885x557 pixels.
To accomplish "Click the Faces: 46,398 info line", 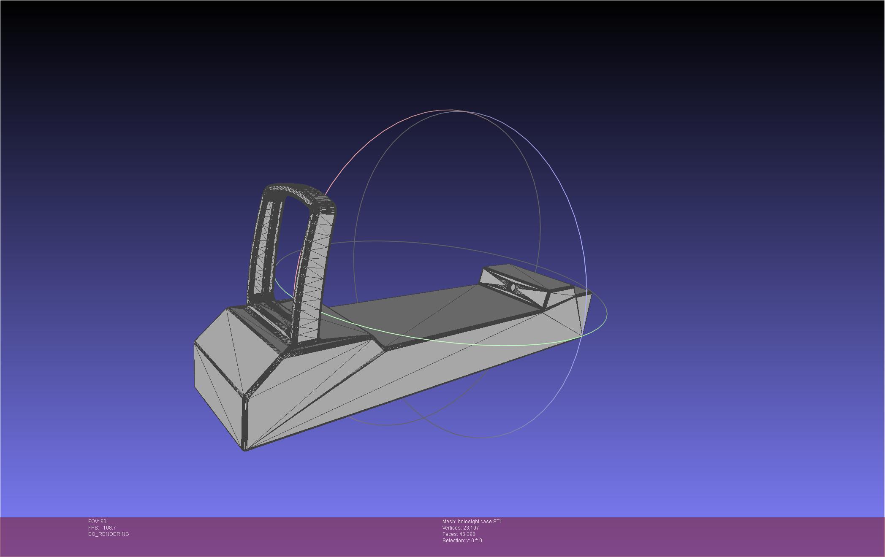I will coord(459,534).
